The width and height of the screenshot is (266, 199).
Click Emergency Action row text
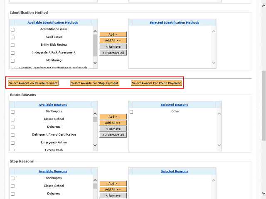click(54, 142)
